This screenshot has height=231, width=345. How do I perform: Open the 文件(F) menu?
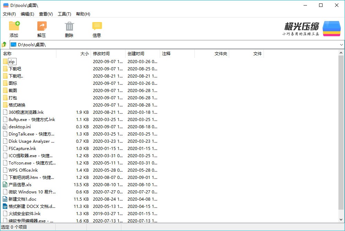click(x=9, y=14)
